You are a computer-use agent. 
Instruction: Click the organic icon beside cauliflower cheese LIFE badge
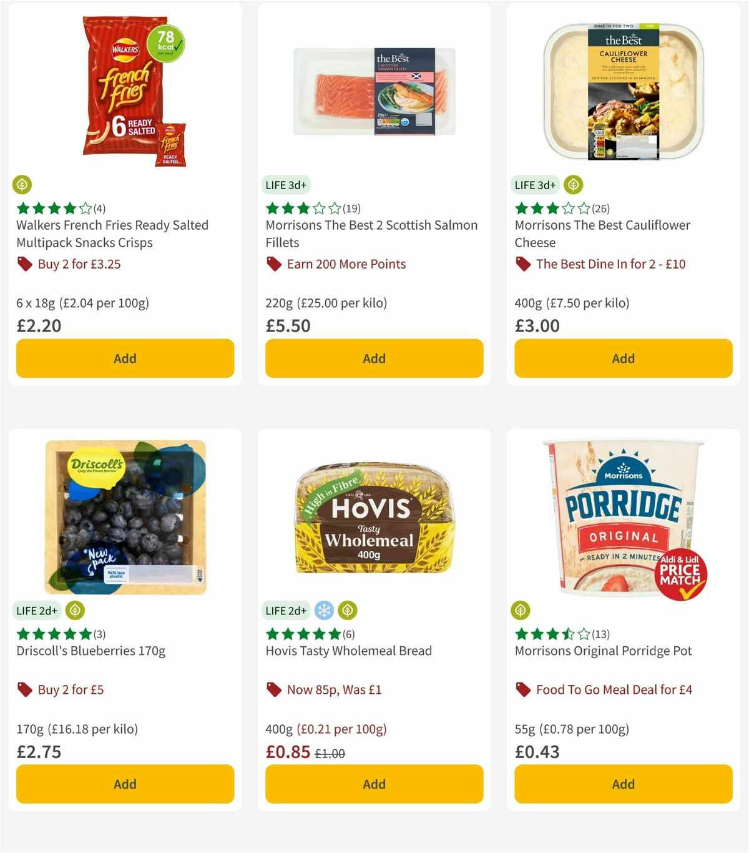coord(573,184)
